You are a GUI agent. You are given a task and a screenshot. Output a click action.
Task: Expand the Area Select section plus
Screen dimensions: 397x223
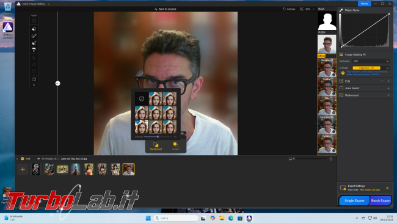click(388, 88)
